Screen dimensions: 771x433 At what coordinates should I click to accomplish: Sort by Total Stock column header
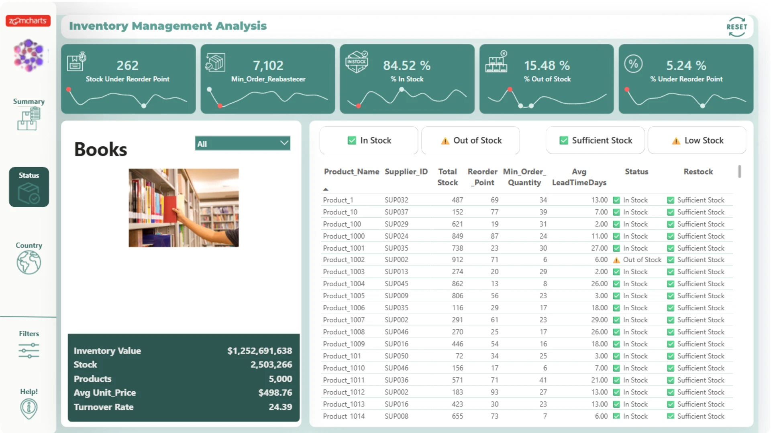pos(447,177)
